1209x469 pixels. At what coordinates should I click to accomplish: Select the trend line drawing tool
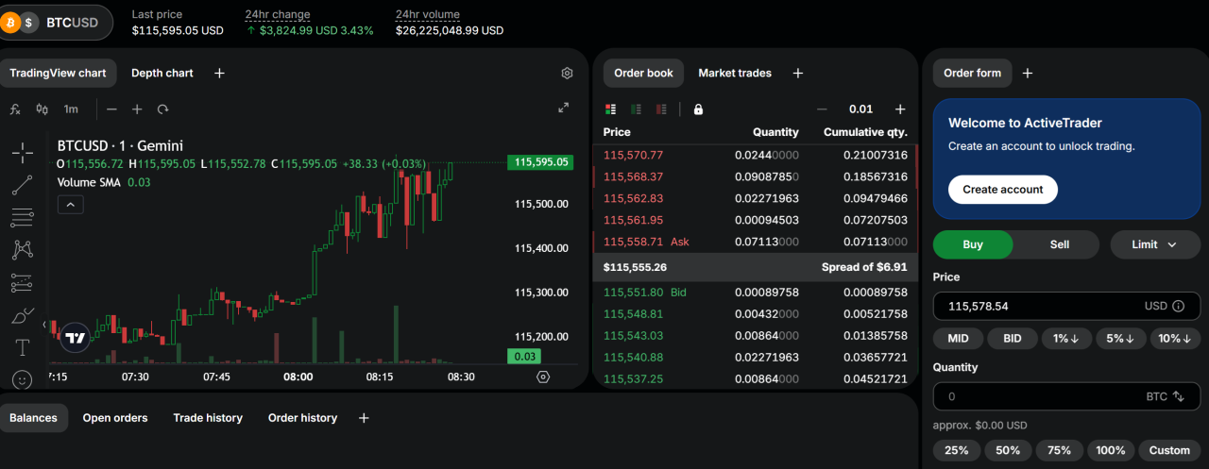(x=23, y=185)
